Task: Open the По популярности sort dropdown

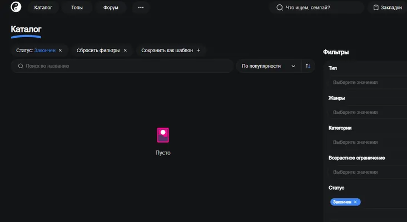Action: tap(269, 66)
